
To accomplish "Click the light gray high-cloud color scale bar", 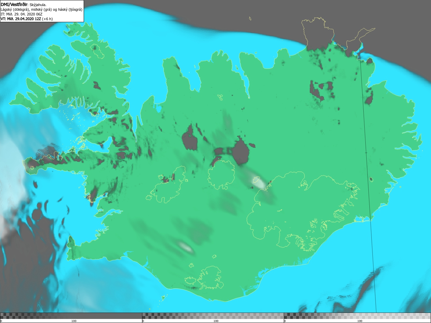I will [357, 316].
